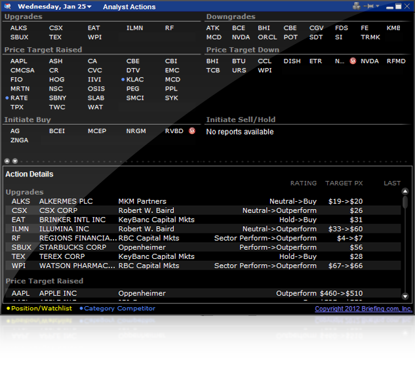Select TCB under Price Target Down

point(213,70)
